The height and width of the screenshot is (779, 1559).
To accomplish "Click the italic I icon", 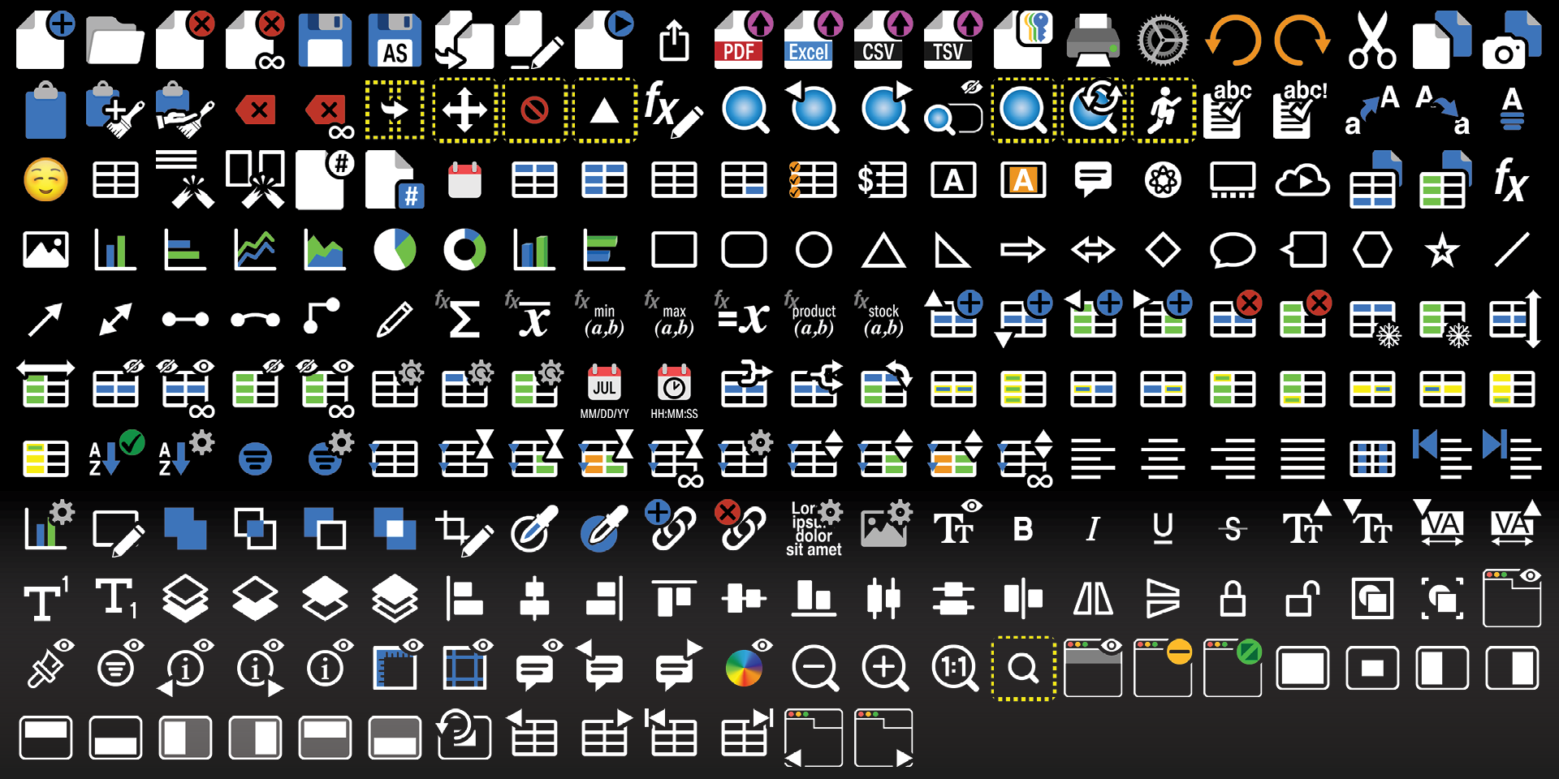I will point(1093,529).
